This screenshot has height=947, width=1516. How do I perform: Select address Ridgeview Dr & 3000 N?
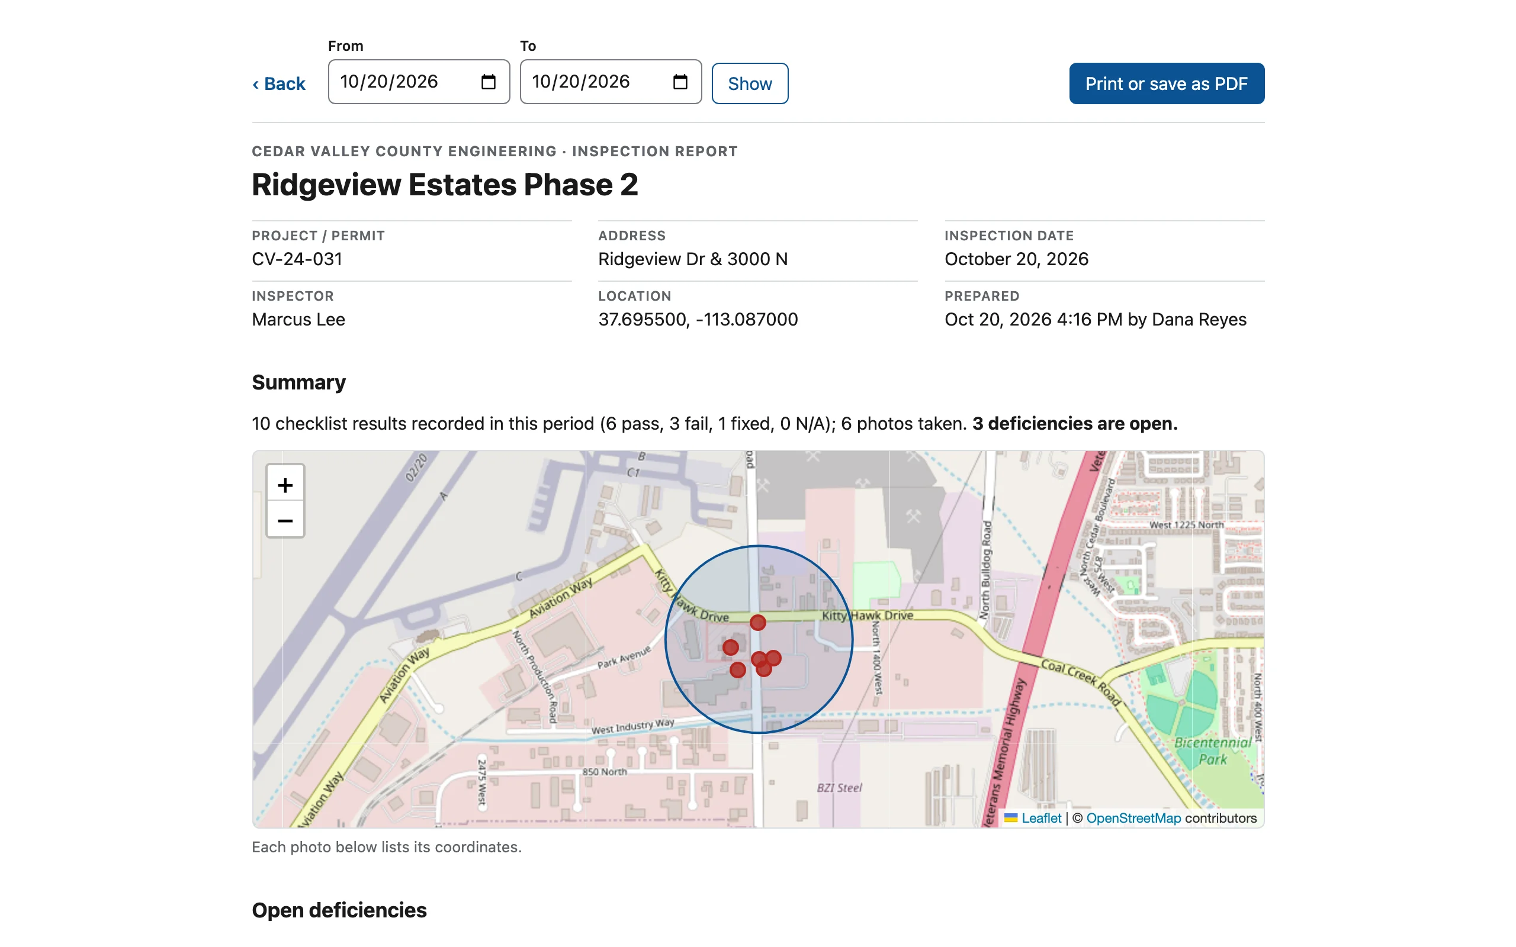pyautogui.click(x=693, y=259)
